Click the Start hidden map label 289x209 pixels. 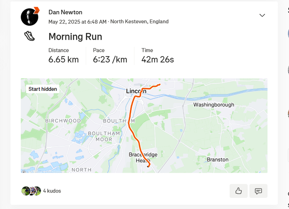[x=43, y=89]
